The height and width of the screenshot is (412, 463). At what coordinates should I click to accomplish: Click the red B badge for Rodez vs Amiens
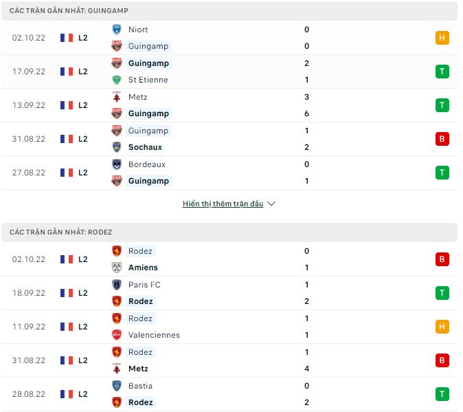[x=442, y=259]
